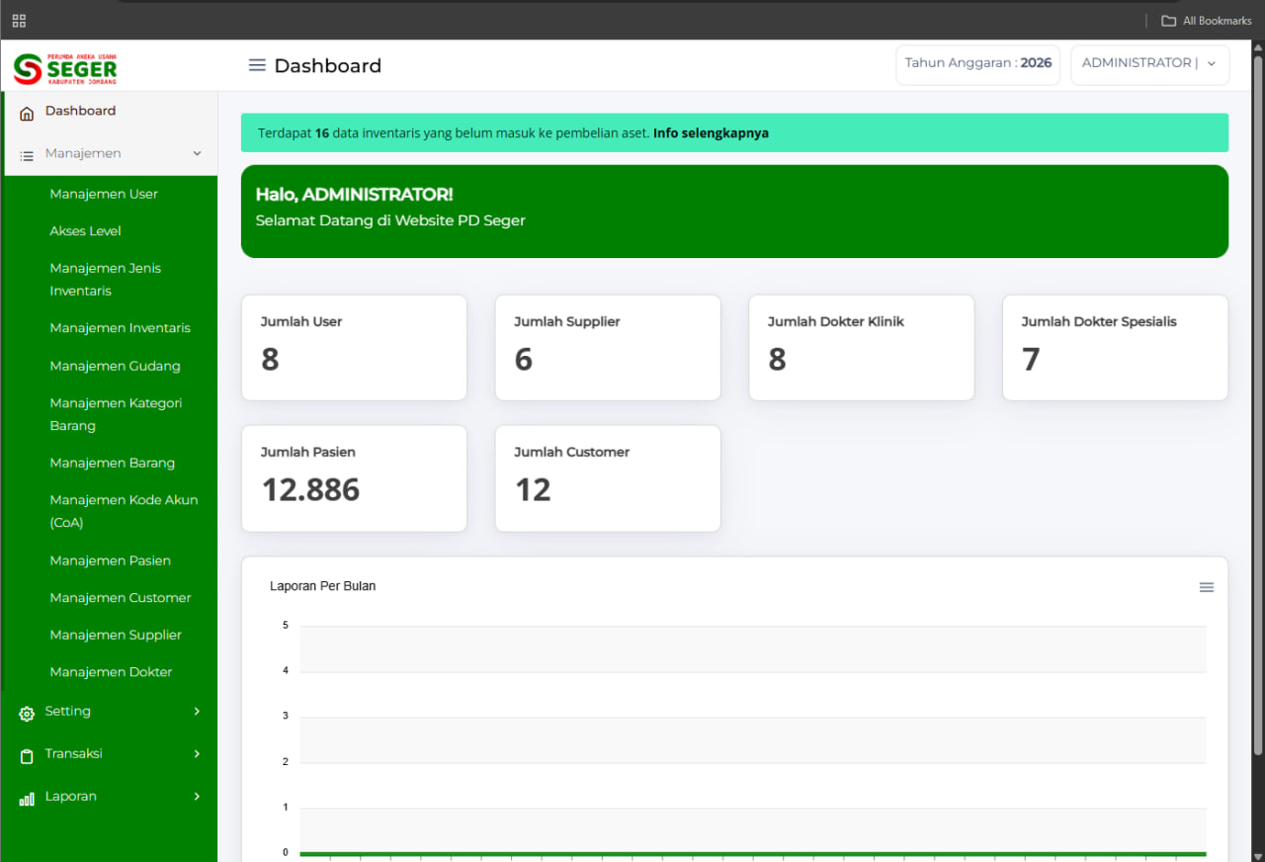Click the SEGER logo in the sidebar
This screenshot has width=1265, height=862.
[x=65, y=68]
